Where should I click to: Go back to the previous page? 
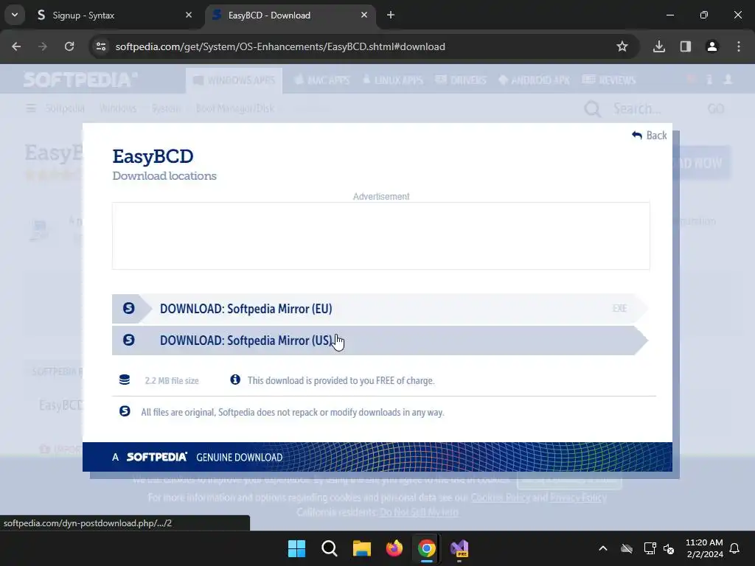[16, 46]
